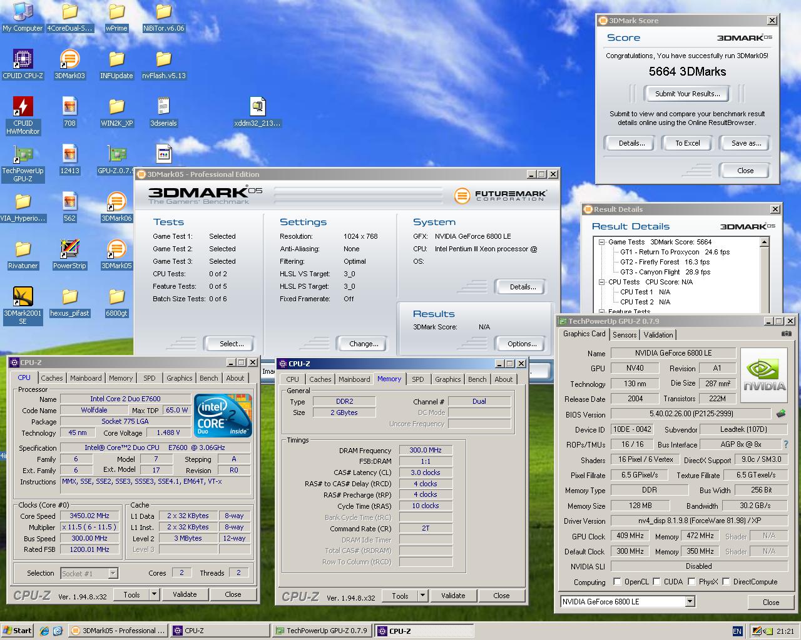The image size is (801, 640).
Task: Click Internet Explorer quick launch icon
Action: coord(44,631)
